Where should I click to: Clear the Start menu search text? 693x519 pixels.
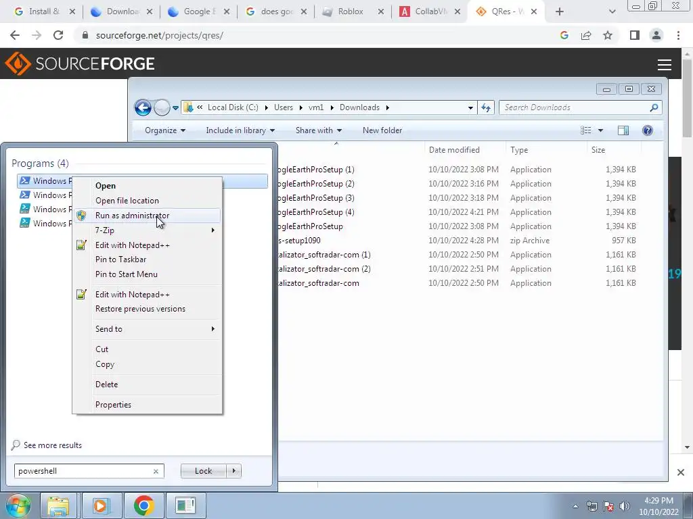pyautogui.click(x=156, y=471)
